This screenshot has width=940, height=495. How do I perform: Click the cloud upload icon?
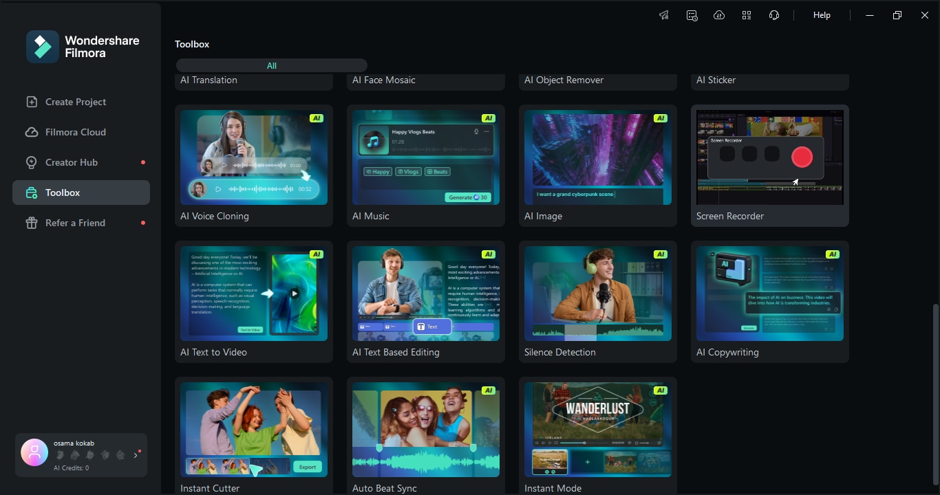pyautogui.click(x=719, y=14)
